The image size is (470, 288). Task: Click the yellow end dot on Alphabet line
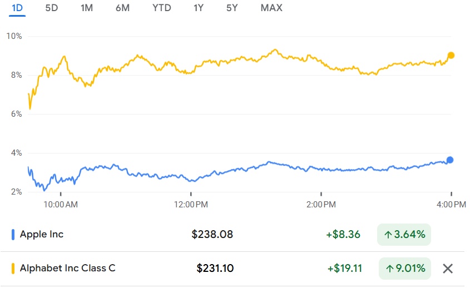coord(451,55)
